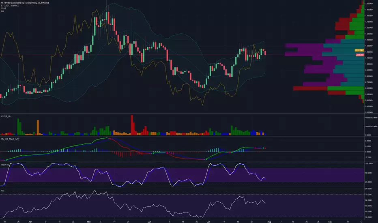Click the BB indicator label
Viewport: 378px width, 223px height.
(2, 11)
